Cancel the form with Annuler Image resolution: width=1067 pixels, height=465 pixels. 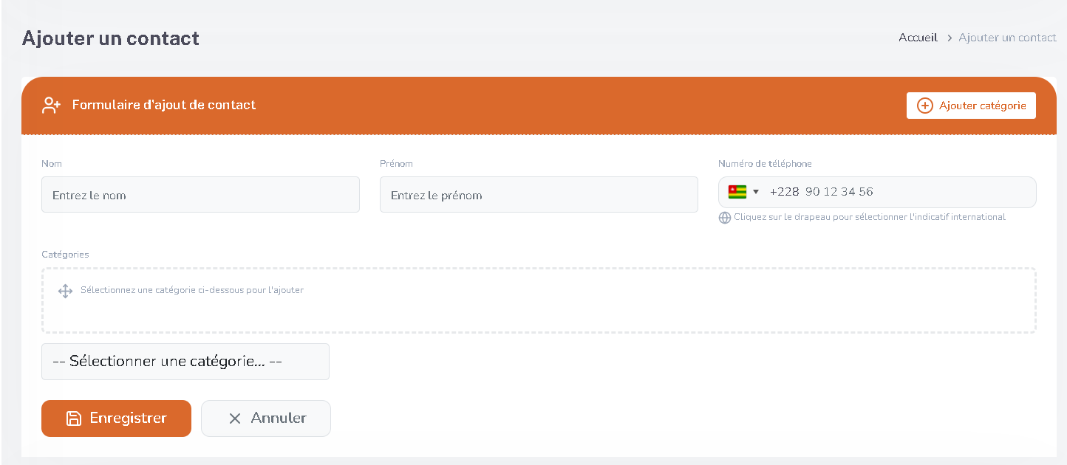point(266,418)
